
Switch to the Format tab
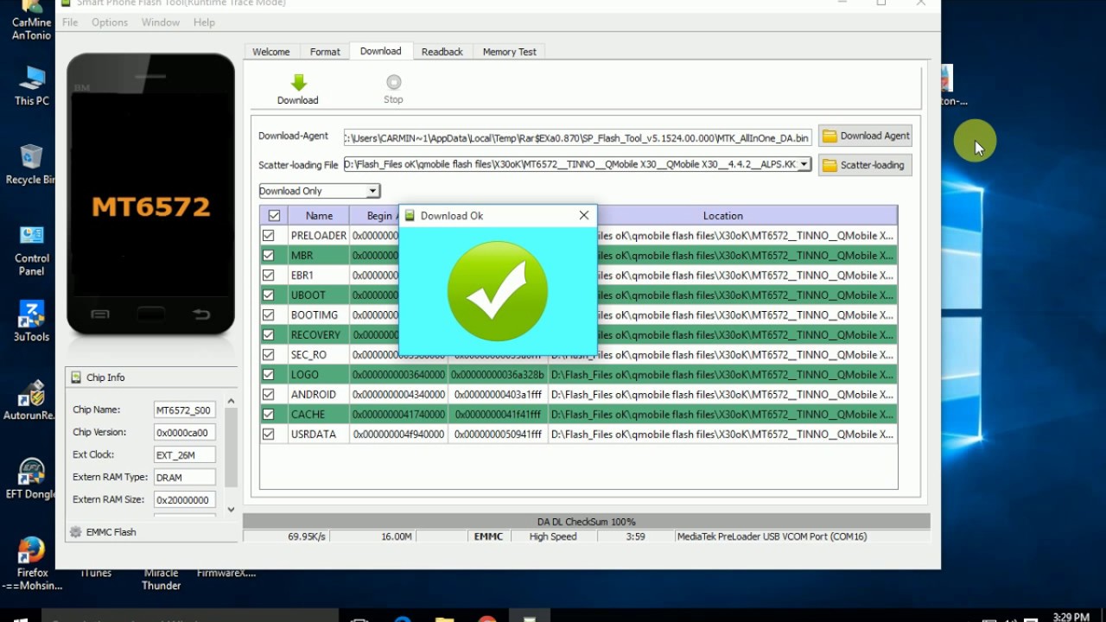(x=325, y=52)
